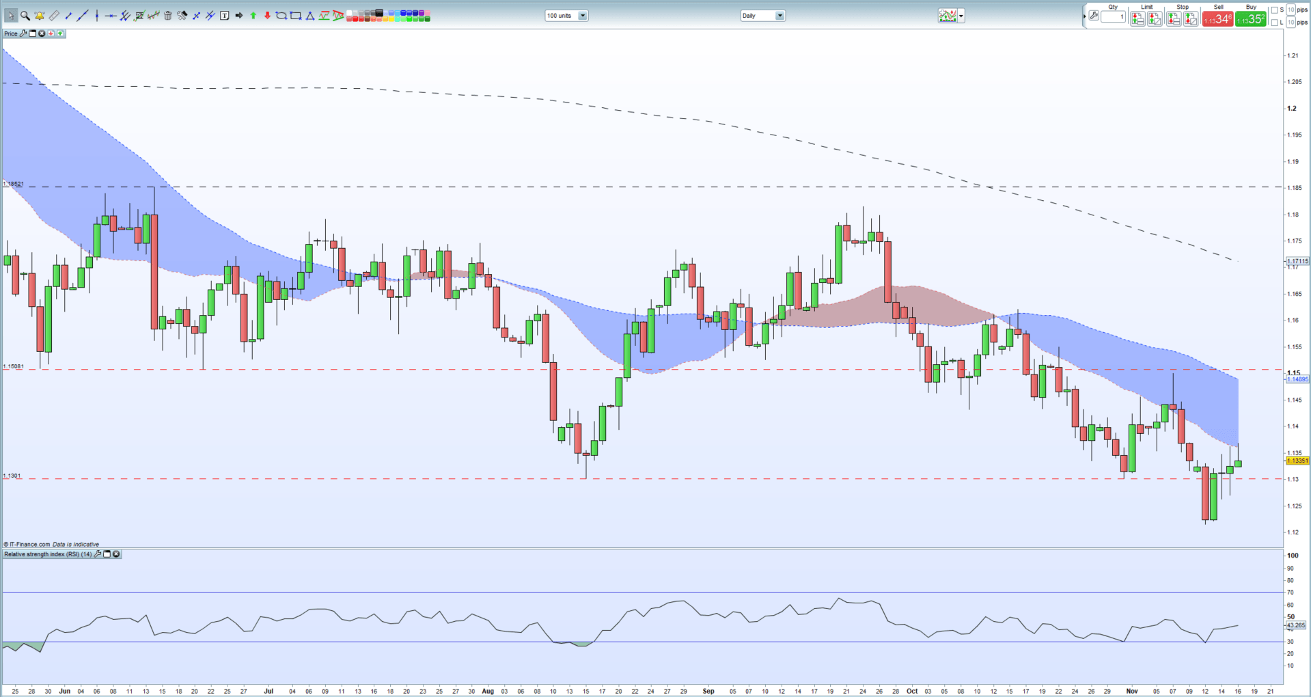Screen dimensions: 1311x697
Task: Select the black right arrow marker
Action: (238, 16)
